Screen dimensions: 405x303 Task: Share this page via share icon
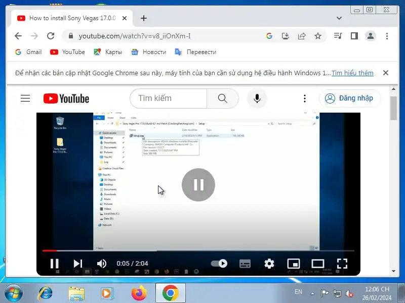tap(302, 36)
